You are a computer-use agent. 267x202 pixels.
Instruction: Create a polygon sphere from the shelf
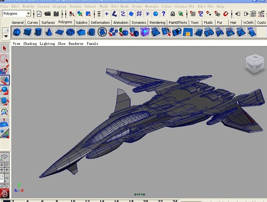click(x=17, y=32)
